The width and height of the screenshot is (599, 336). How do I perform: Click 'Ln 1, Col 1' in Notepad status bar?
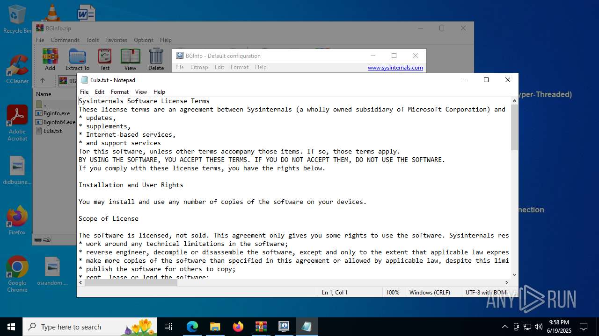tap(335, 293)
